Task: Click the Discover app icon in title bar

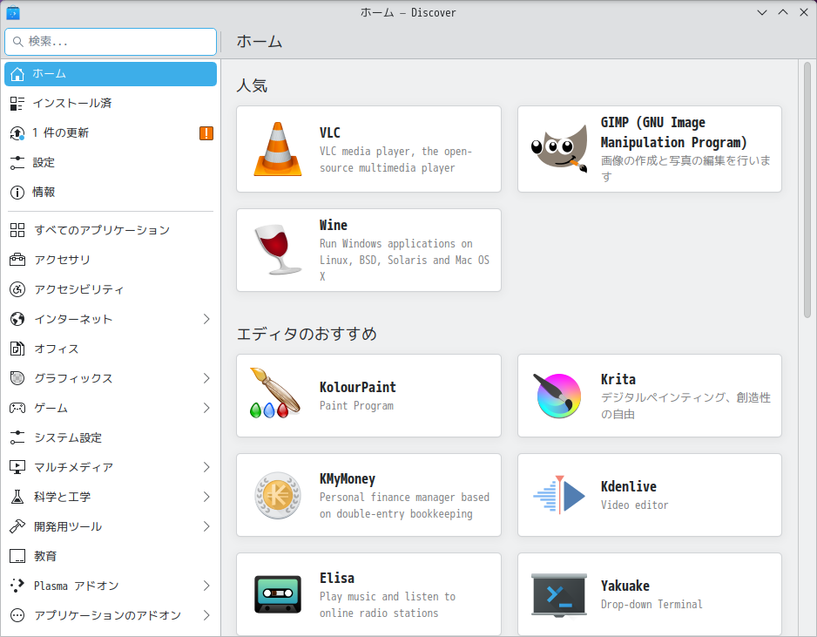Action: coord(13,12)
